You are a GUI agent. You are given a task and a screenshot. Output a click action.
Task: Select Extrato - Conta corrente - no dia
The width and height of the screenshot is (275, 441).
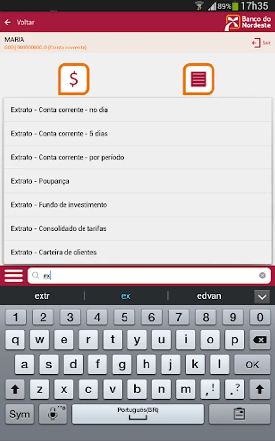point(138,110)
